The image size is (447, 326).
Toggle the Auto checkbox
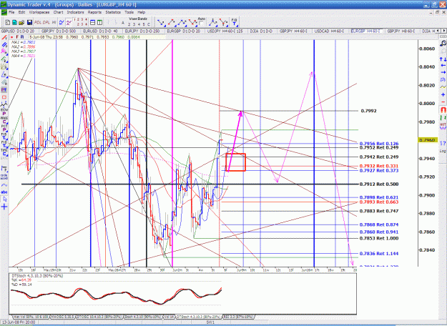coord(202,24)
